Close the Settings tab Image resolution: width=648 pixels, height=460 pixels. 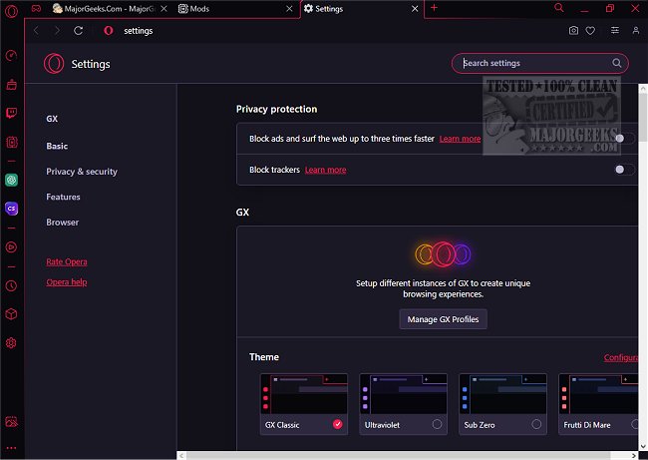point(415,9)
